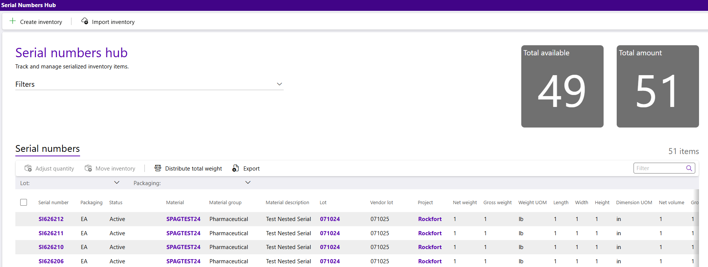Click the plus icon for Create inventory
This screenshot has width=708, height=267.
[x=13, y=21]
